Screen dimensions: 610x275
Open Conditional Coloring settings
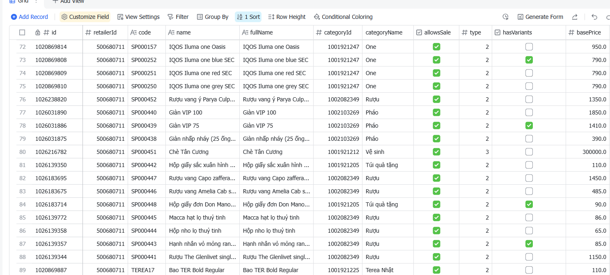pos(343,17)
